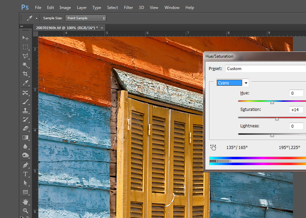Open the Layer menu
The image size is (306, 218).
point(82,8)
